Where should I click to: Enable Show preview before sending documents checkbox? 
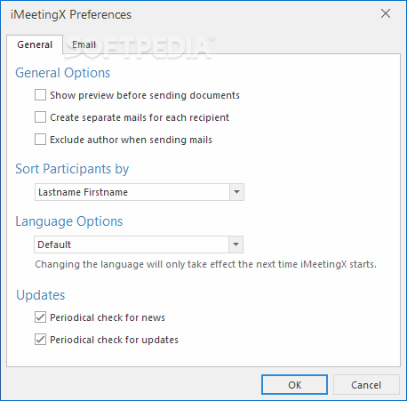coord(40,95)
